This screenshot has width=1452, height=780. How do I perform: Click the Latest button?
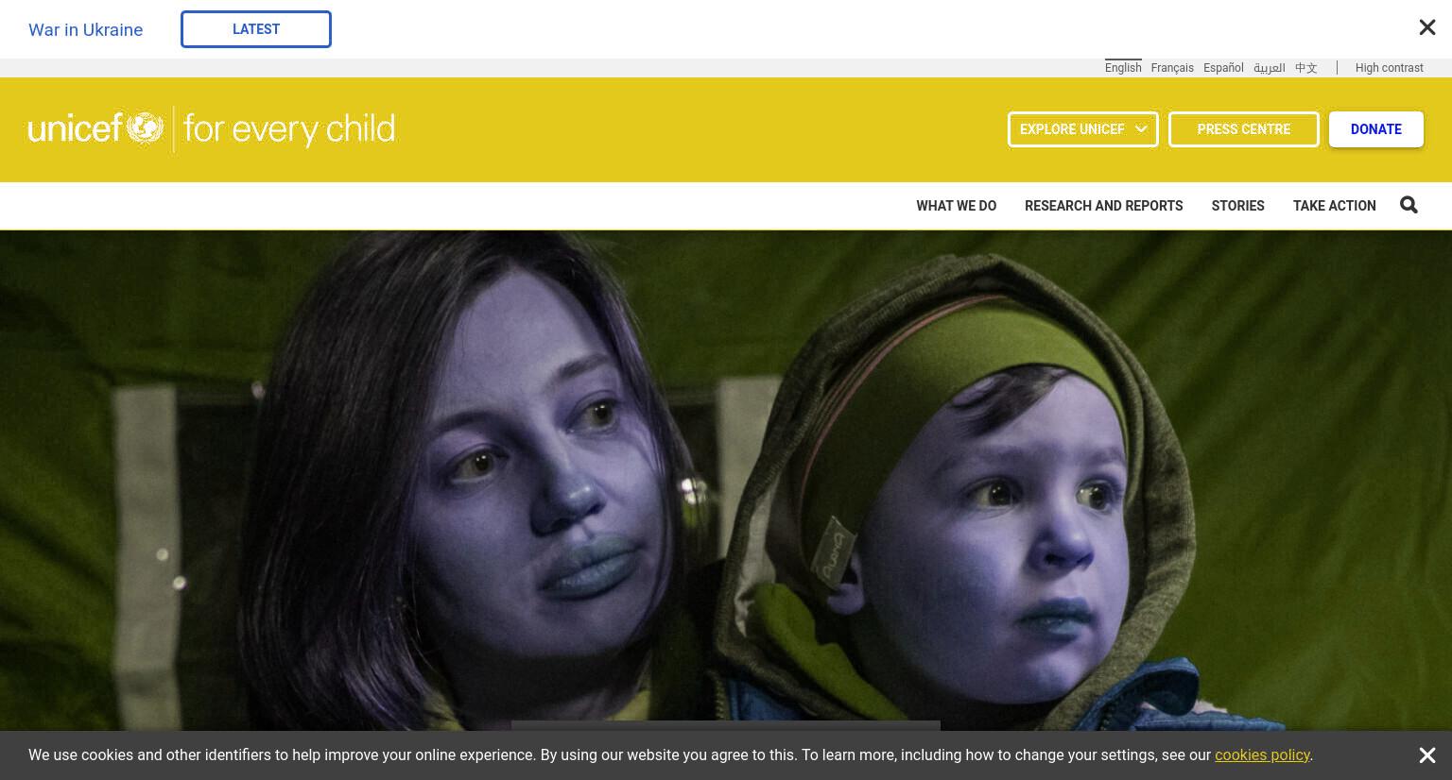(x=256, y=29)
